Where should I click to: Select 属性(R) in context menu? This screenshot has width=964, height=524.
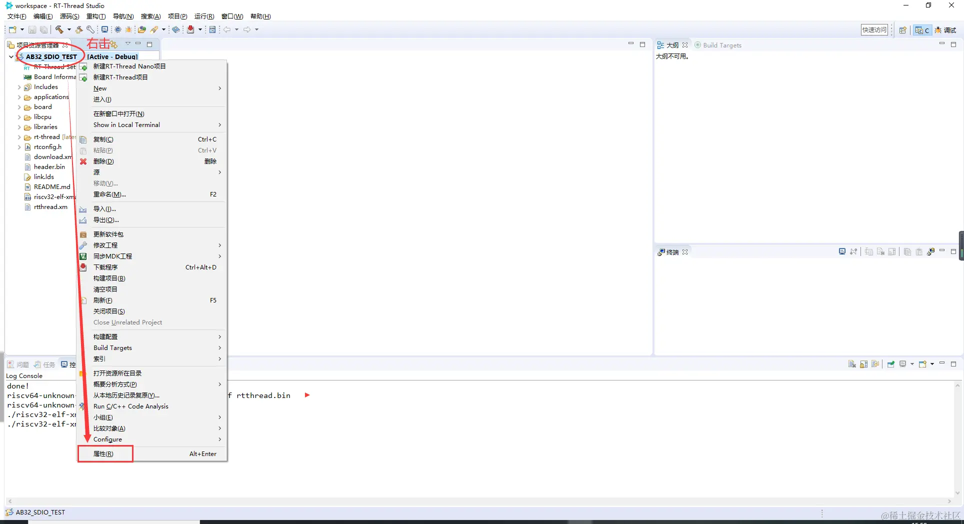pos(152,454)
